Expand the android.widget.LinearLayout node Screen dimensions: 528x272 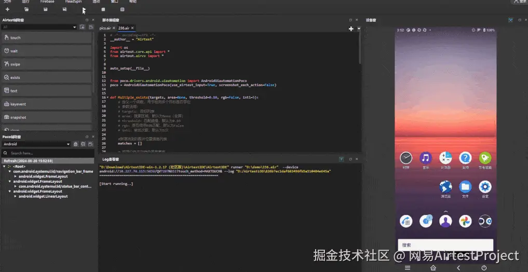pos(15,196)
